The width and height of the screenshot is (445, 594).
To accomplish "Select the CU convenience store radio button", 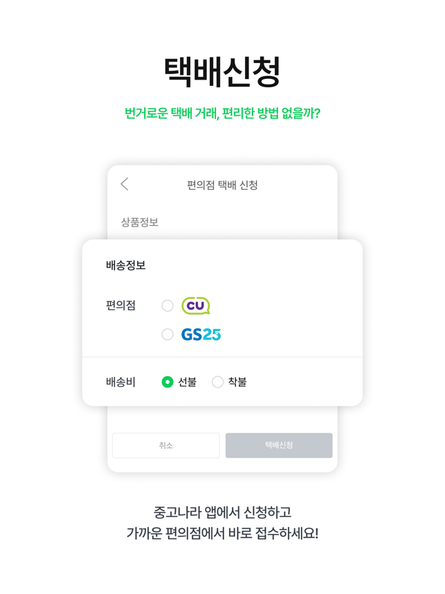I will (167, 305).
